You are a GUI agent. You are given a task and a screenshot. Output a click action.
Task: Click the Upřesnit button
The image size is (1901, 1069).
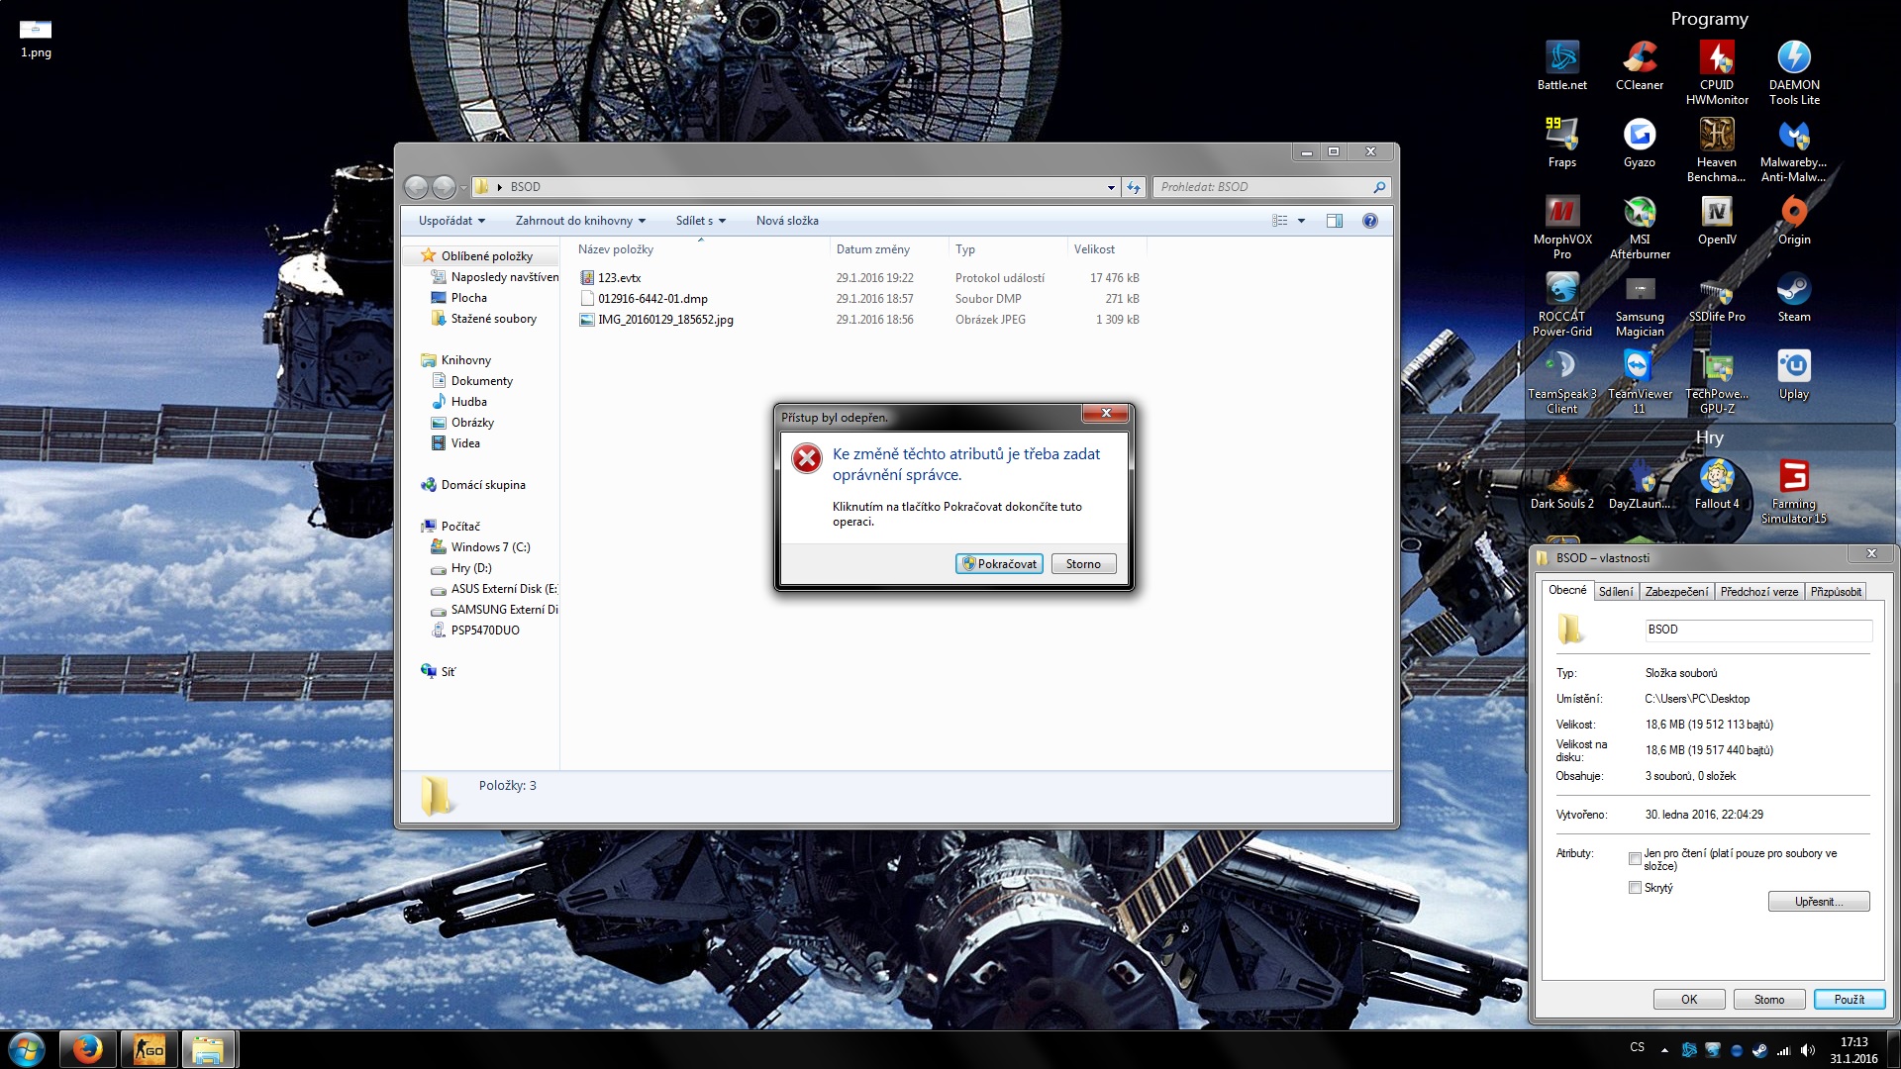[1818, 901]
